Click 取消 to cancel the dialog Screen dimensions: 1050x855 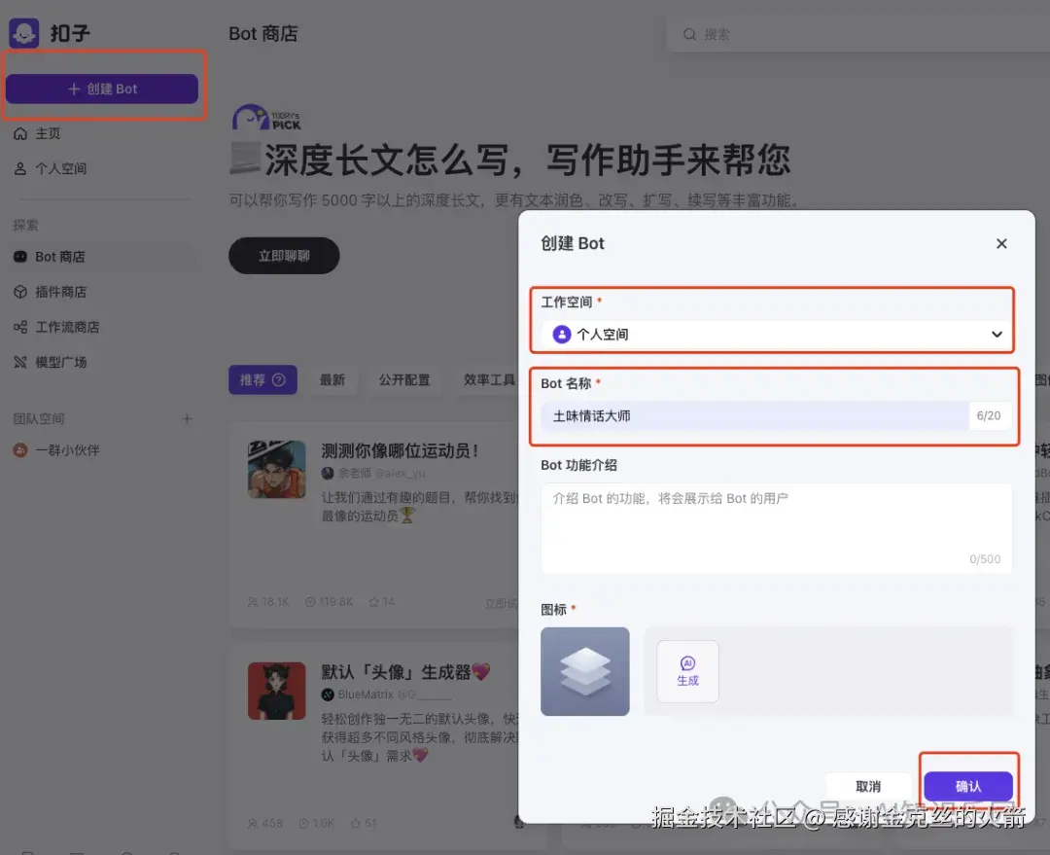point(868,786)
